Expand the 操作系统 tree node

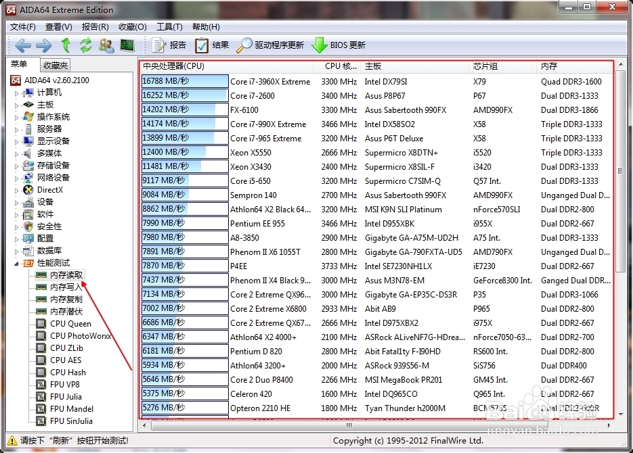(16, 117)
